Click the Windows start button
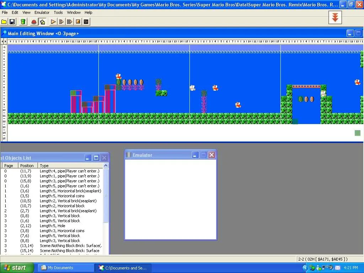Viewport: 364px width, 273px height. (x=16, y=268)
